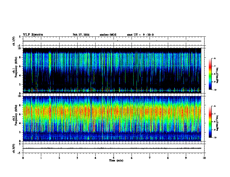Select the ch.2 "Frequency (kHz)" axis label

pyautogui.click(x=16, y=115)
